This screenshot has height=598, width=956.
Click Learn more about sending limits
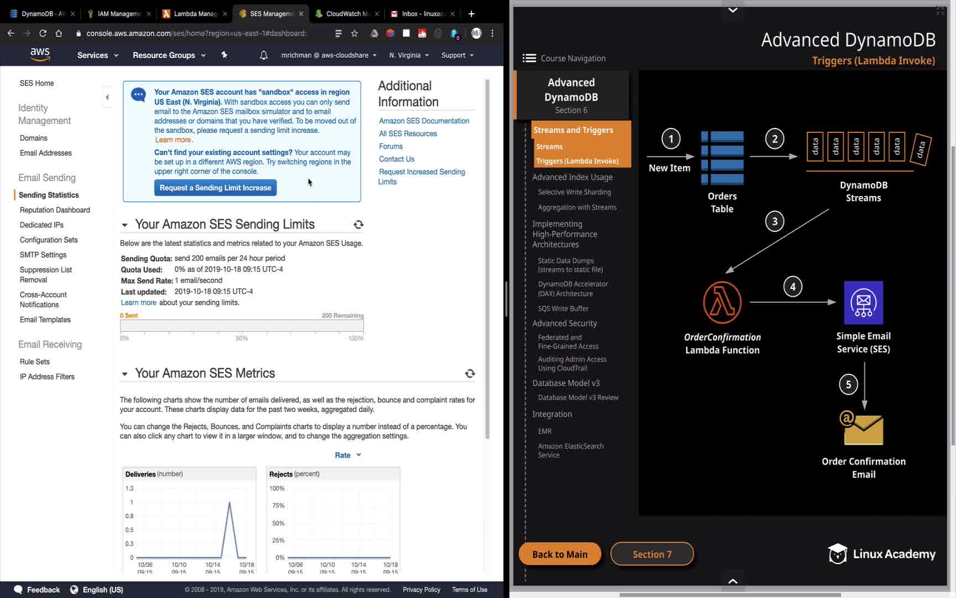pyautogui.click(x=138, y=302)
